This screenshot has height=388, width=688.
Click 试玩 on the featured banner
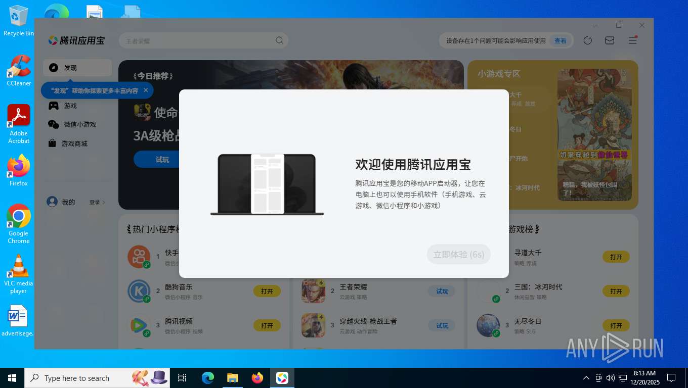point(162,159)
